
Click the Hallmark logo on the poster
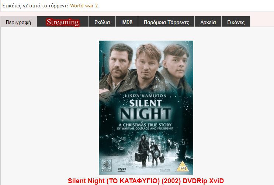165,170
